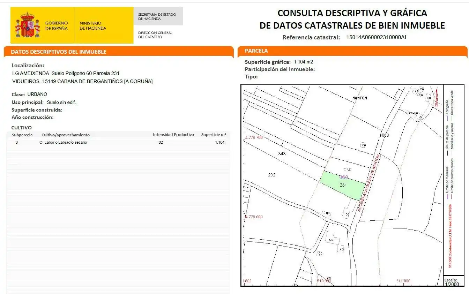Click the 'Tipo:' label
The image size is (469, 294).
click(x=251, y=76)
